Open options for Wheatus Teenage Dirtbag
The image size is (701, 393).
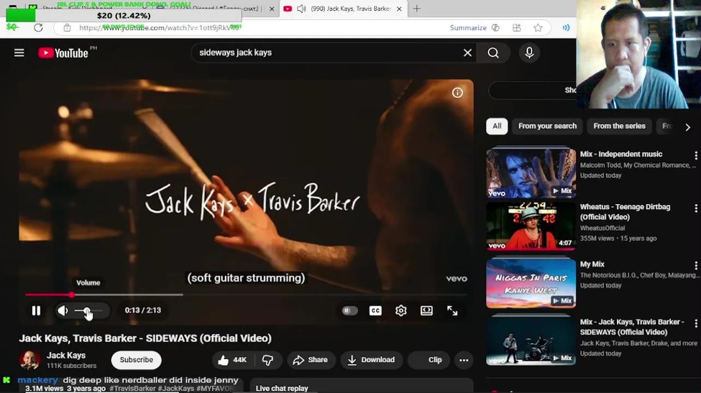696,209
